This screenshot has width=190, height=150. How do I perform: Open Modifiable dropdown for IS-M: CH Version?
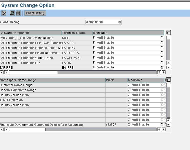pos(162,100)
